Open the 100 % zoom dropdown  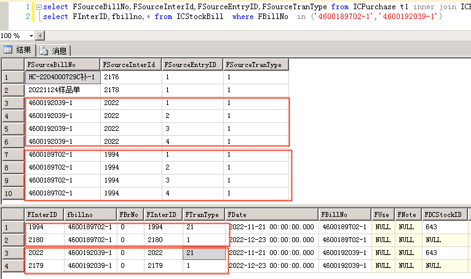click(x=23, y=36)
